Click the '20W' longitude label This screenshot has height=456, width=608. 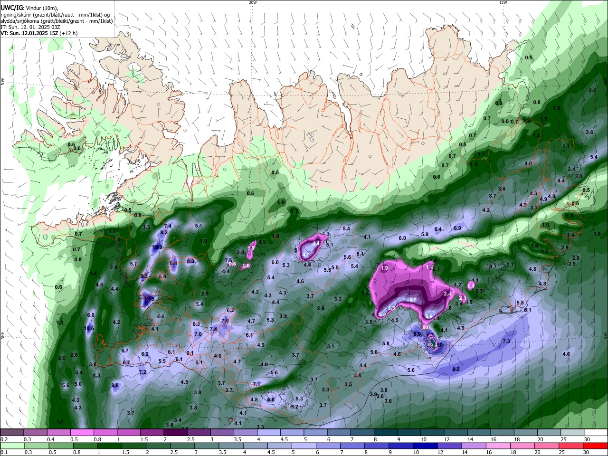(253, 2)
